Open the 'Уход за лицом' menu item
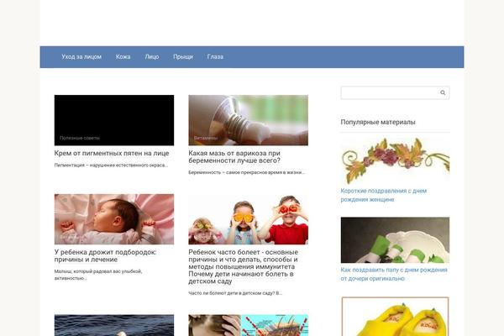 click(81, 57)
